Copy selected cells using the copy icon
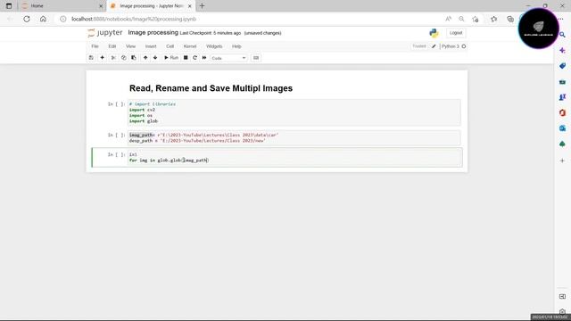The height and width of the screenshot is (321, 571). [123, 58]
